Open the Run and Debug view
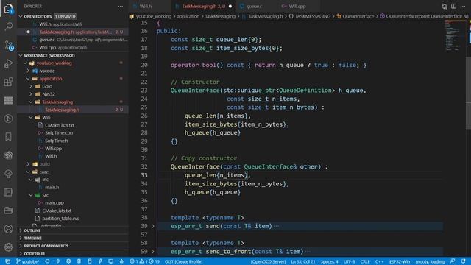The width and height of the screenshot is (471, 265). tap(8, 63)
